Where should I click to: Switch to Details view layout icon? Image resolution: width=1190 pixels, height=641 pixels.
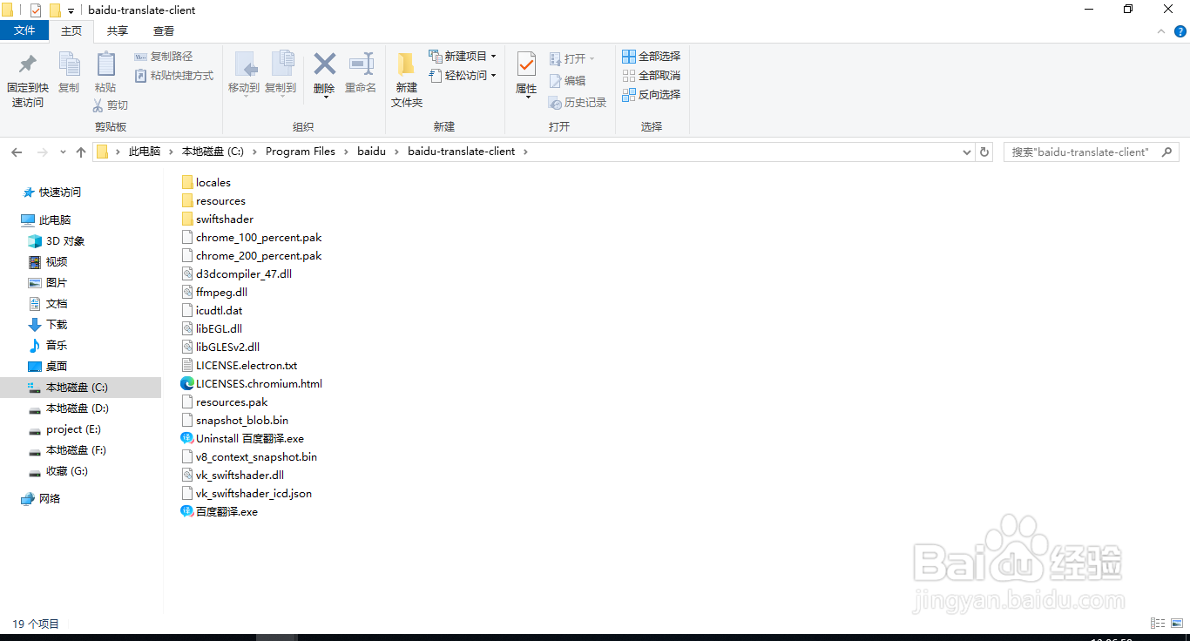click(1158, 624)
